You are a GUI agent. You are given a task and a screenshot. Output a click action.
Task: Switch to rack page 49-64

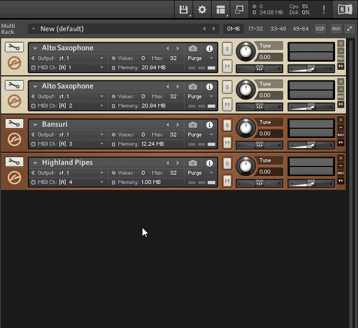point(301,29)
